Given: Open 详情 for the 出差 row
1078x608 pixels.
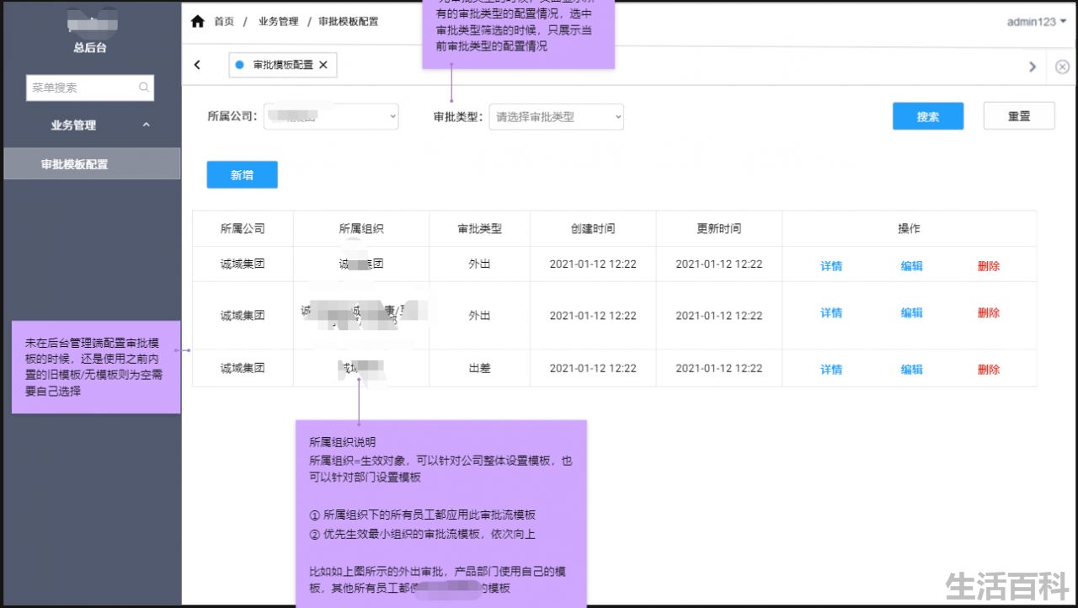Looking at the screenshot, I should [x=831, y=370].
